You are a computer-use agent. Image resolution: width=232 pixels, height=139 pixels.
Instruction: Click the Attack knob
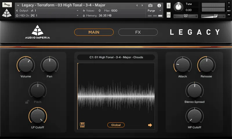183,65
